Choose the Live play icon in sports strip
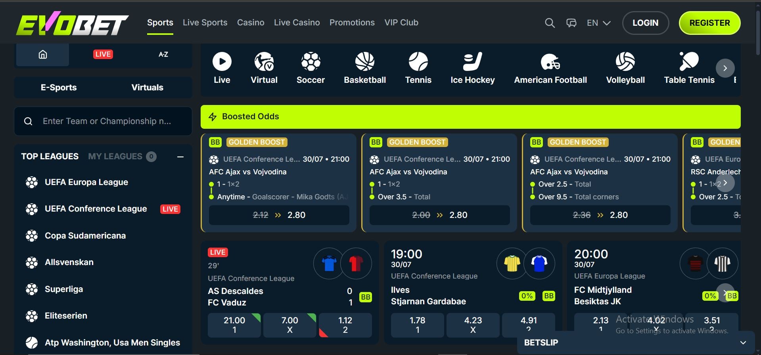 pos(222,62)
